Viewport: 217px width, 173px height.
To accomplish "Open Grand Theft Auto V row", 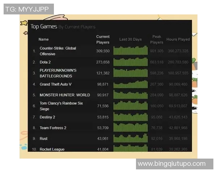I will coord(55,84).
